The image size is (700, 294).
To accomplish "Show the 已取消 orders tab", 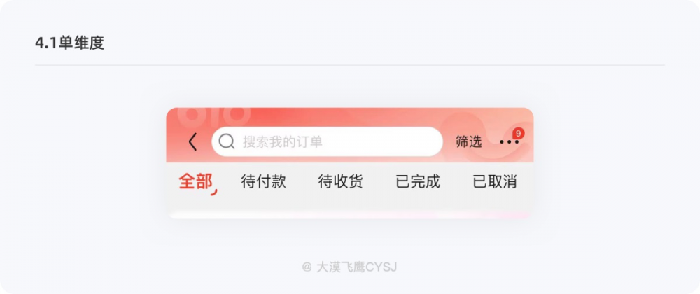I will [x=495, y=181].
